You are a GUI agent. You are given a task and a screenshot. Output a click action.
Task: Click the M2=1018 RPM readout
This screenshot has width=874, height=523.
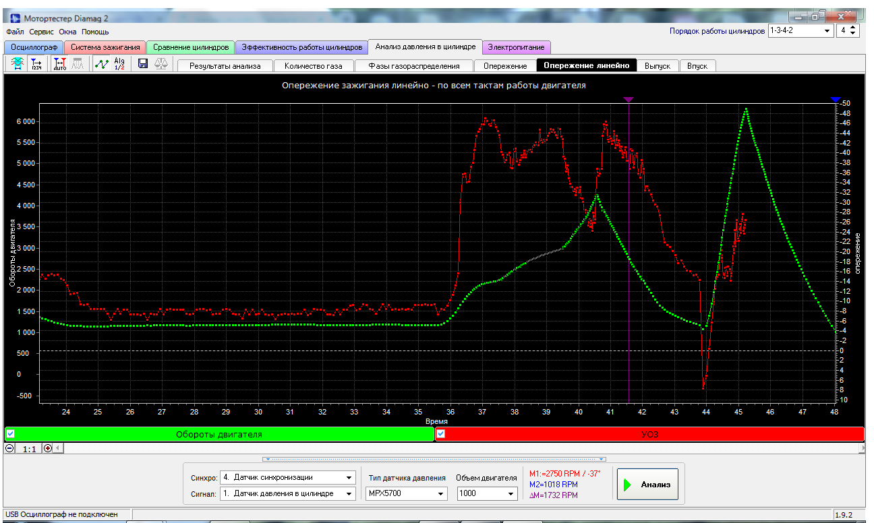pos(554,484)
